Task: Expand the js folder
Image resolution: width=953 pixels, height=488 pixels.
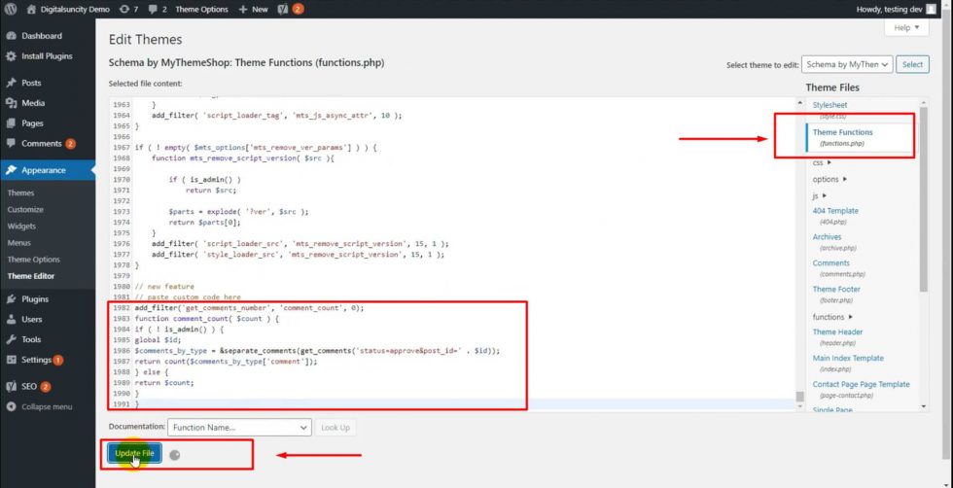Action: point(819,195)
